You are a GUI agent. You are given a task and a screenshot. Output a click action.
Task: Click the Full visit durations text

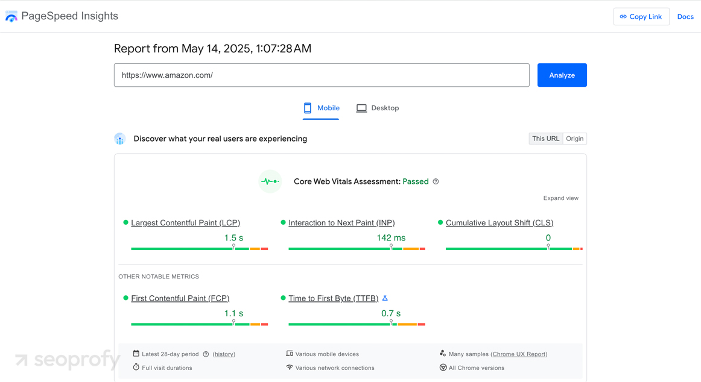click(x=167, y=368)
